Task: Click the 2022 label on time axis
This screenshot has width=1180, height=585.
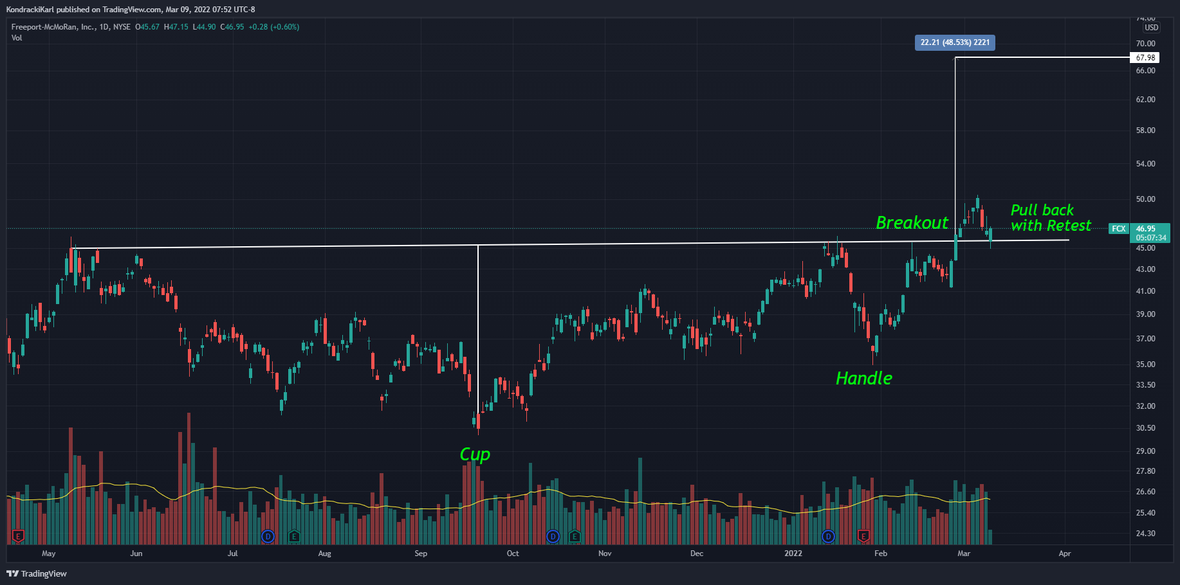Action: 793,553
